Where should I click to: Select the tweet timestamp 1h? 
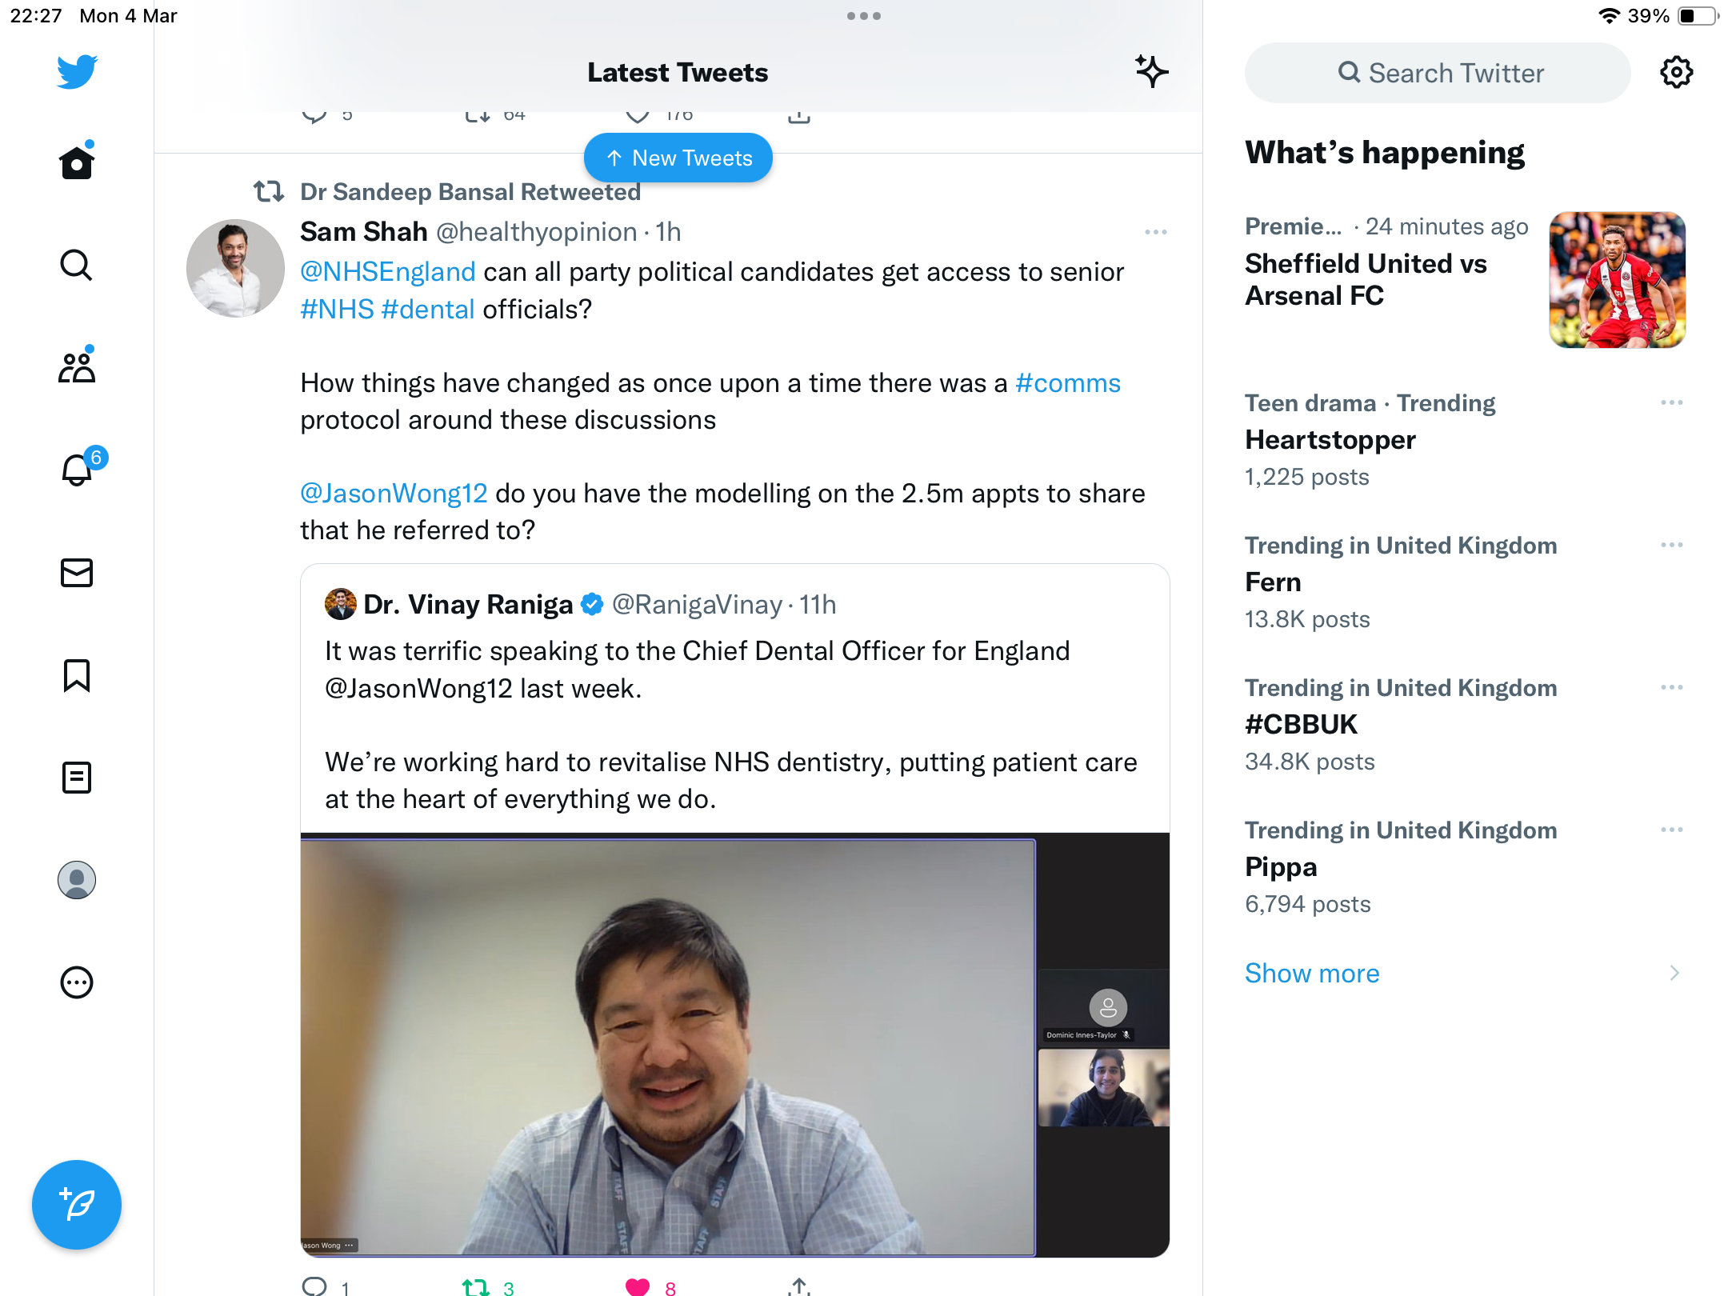(668, 232)
